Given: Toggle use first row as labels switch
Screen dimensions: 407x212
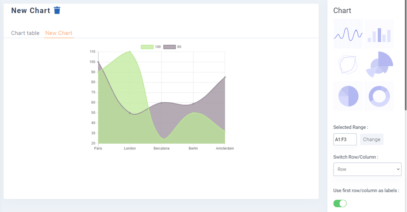Looking at the screenshot, I should coord(340,203).
